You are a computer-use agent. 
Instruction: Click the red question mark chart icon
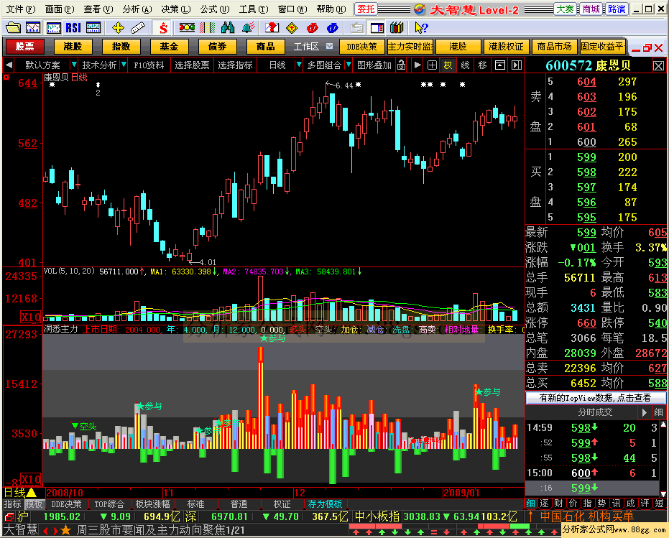272,28
